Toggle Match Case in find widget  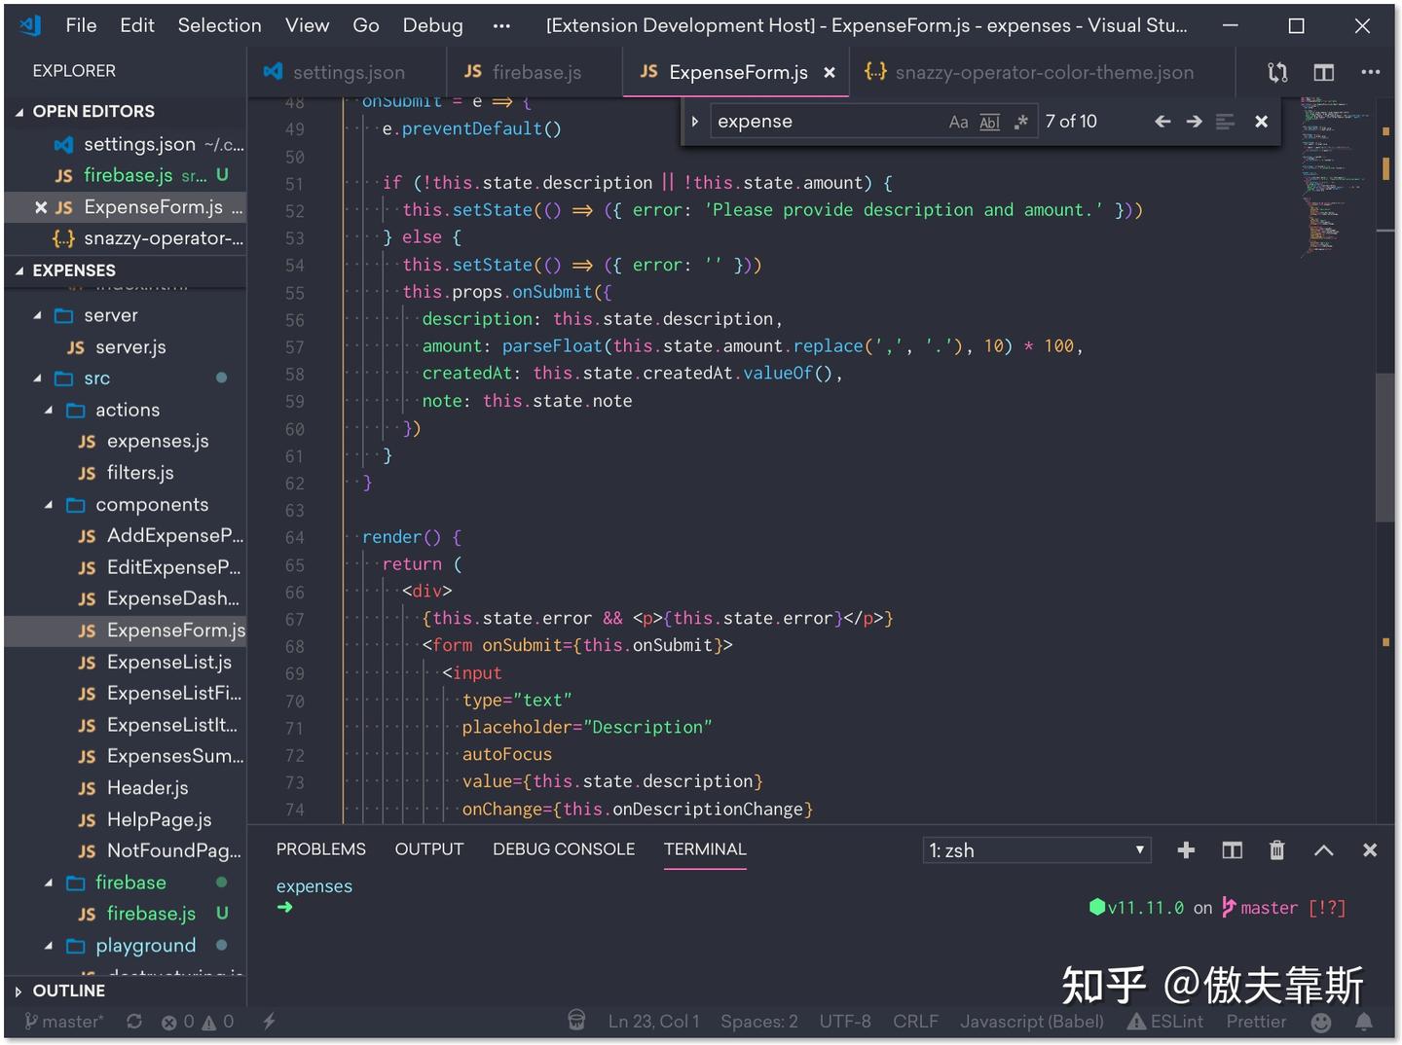[958, 122]
